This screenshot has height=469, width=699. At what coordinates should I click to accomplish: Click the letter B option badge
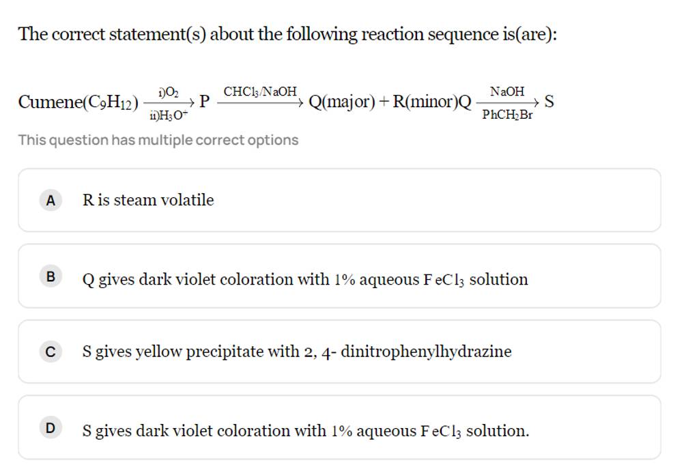49,276
